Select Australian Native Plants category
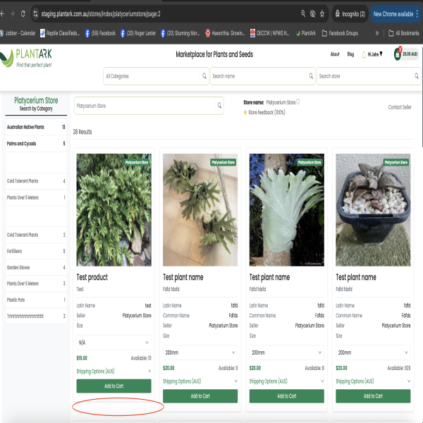Image resolution: width=423 pixels, height=423 pixels. [25, 128]
